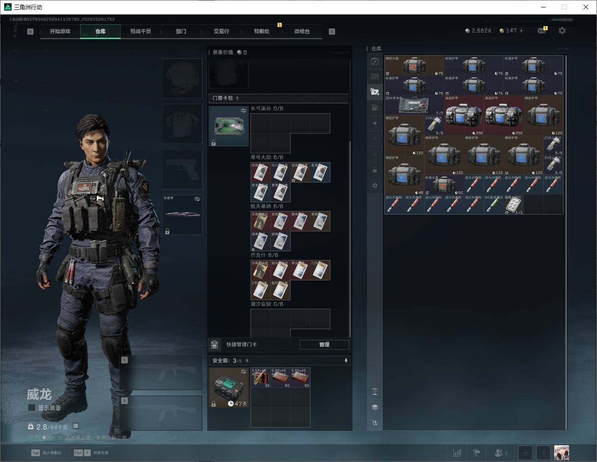Click the warehouse panel vertical scrollbar

pyautogui.click(x=566, y=242)
